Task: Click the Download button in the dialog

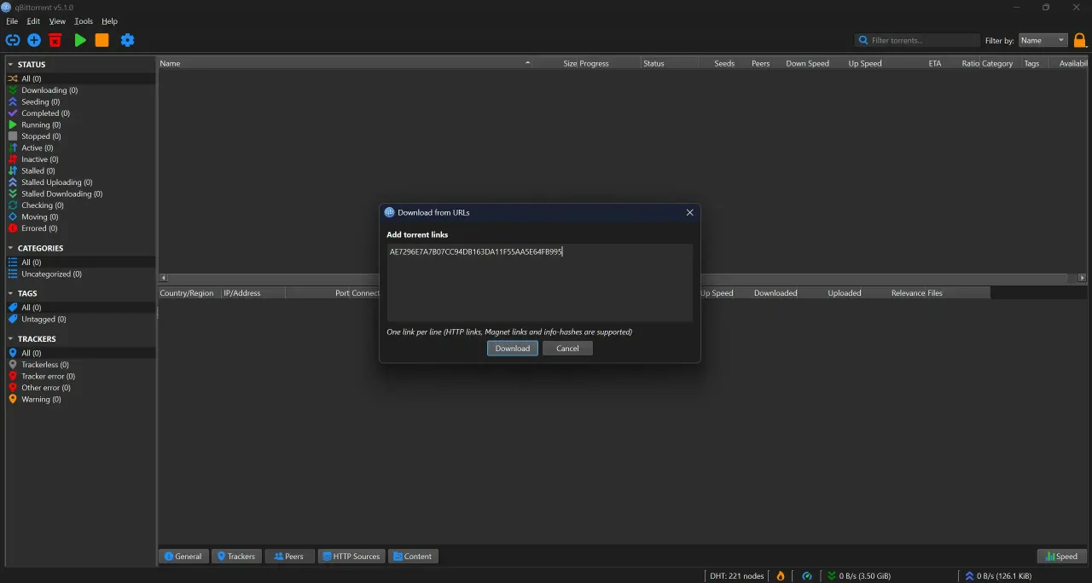Action: [x=513, y=348]
